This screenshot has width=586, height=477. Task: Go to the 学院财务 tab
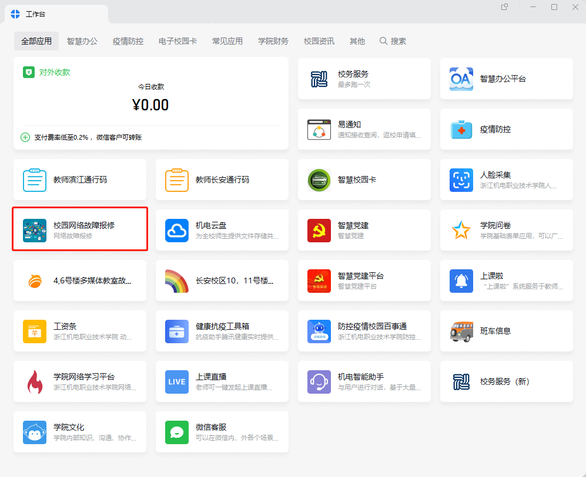click(x=273, y=41)
